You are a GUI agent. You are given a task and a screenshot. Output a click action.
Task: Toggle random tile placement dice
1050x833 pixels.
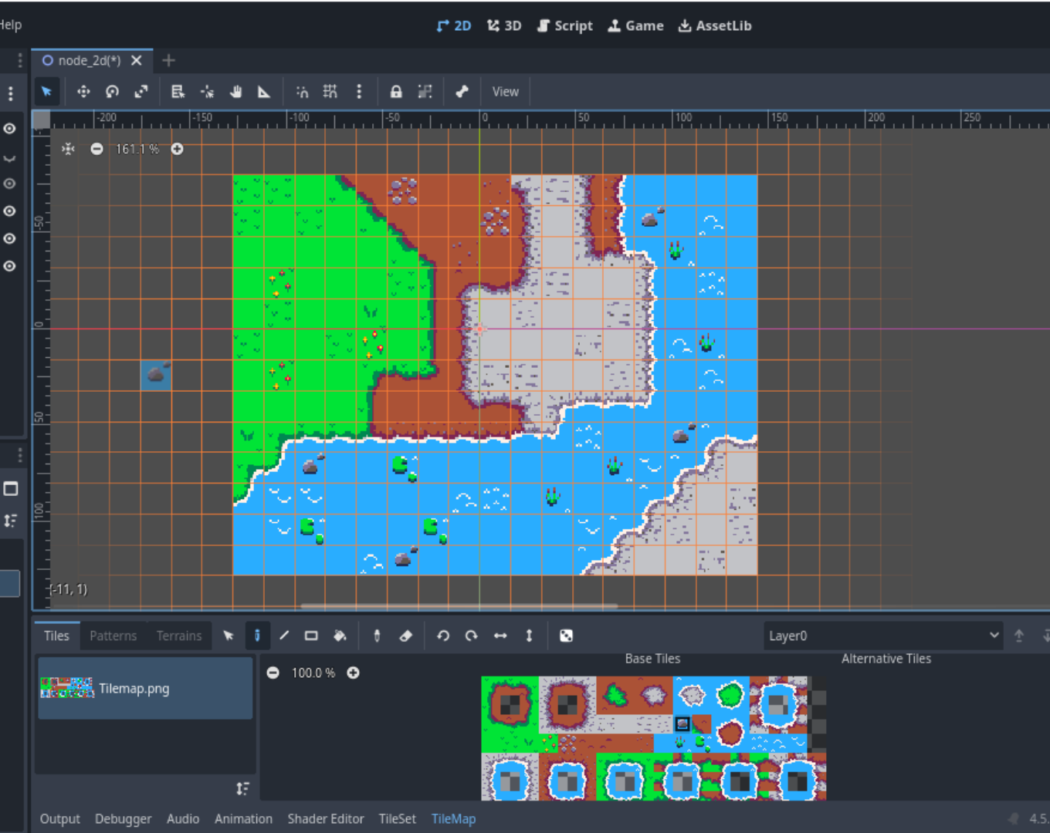point(566,636)
